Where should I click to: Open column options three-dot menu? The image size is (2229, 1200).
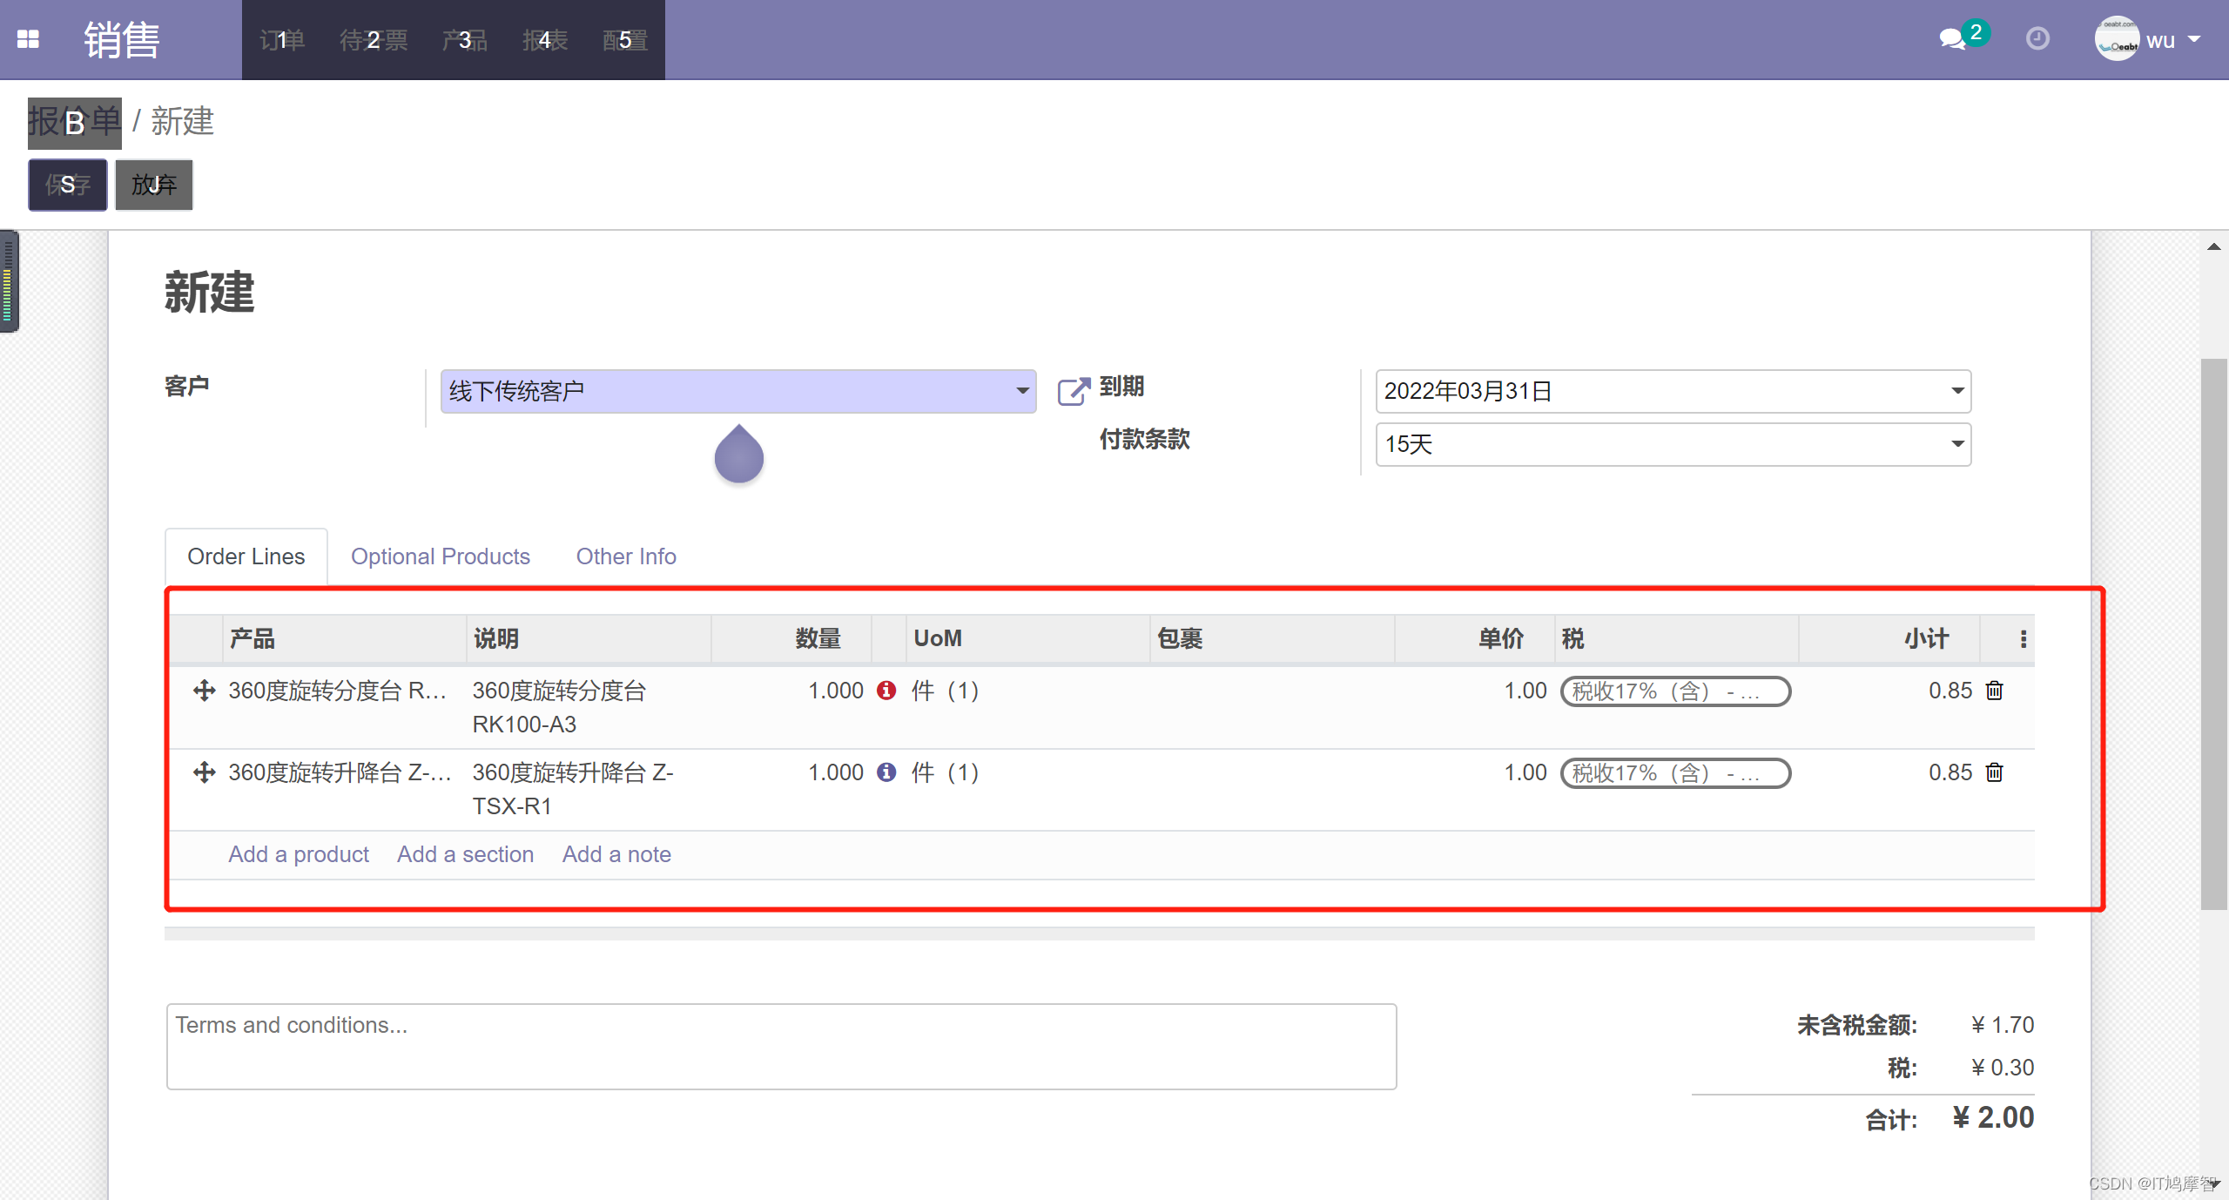coord(2023,639)
